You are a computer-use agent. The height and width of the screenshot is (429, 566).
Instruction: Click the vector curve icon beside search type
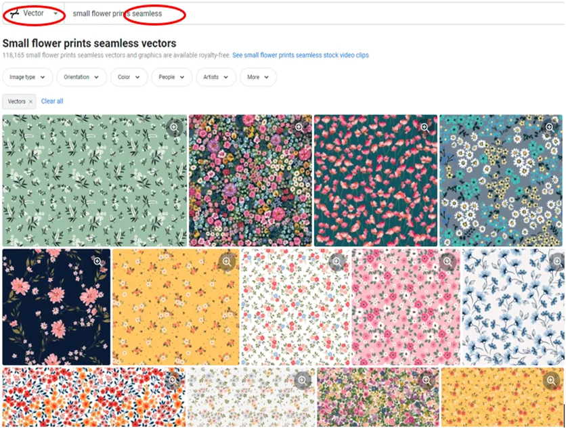(x=14, y=14)
